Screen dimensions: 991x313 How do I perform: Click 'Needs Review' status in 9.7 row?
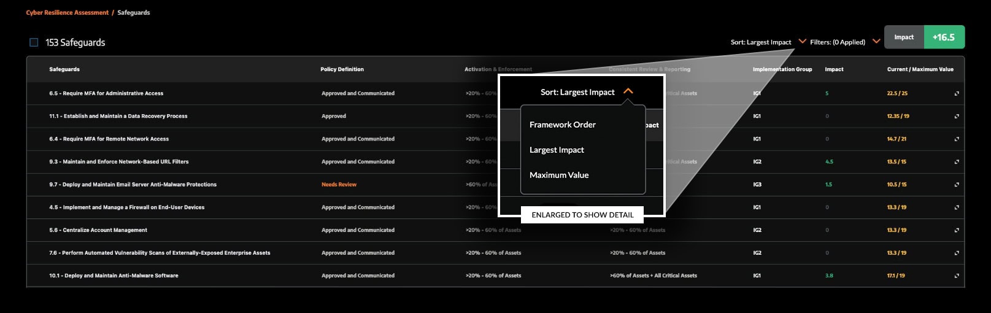(339, 185)
